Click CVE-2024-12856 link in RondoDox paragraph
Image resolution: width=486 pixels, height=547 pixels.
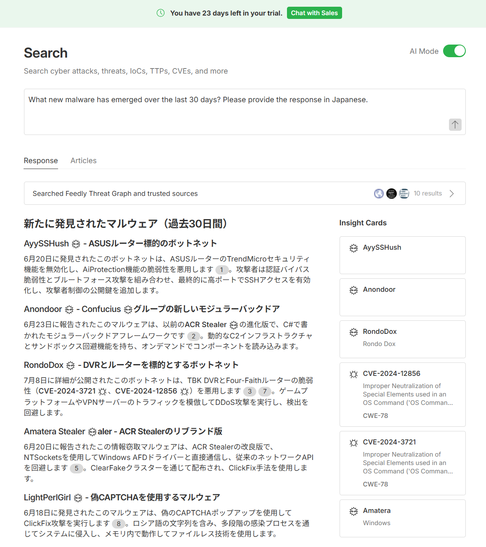click(146, 391)
